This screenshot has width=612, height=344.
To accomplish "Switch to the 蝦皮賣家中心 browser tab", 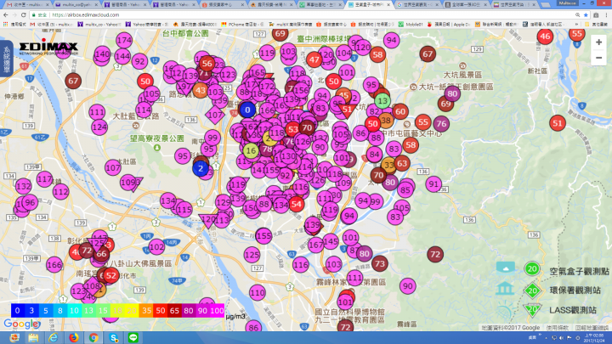I will pyautogui.click(x=223, y=5).
